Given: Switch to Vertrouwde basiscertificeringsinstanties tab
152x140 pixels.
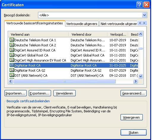Looking at the screenshot, I should [x=35, y=23].
